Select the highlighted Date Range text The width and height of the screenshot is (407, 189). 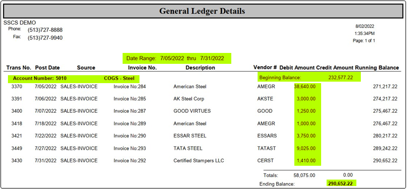click(x=175, y=58)
